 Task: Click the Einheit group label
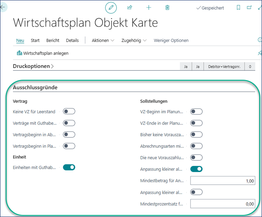(x=19, y=157)
